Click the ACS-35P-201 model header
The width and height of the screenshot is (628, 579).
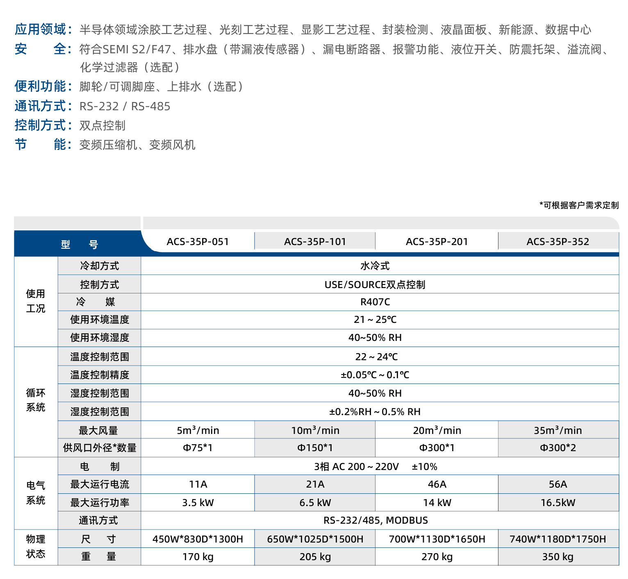point(437,241)
